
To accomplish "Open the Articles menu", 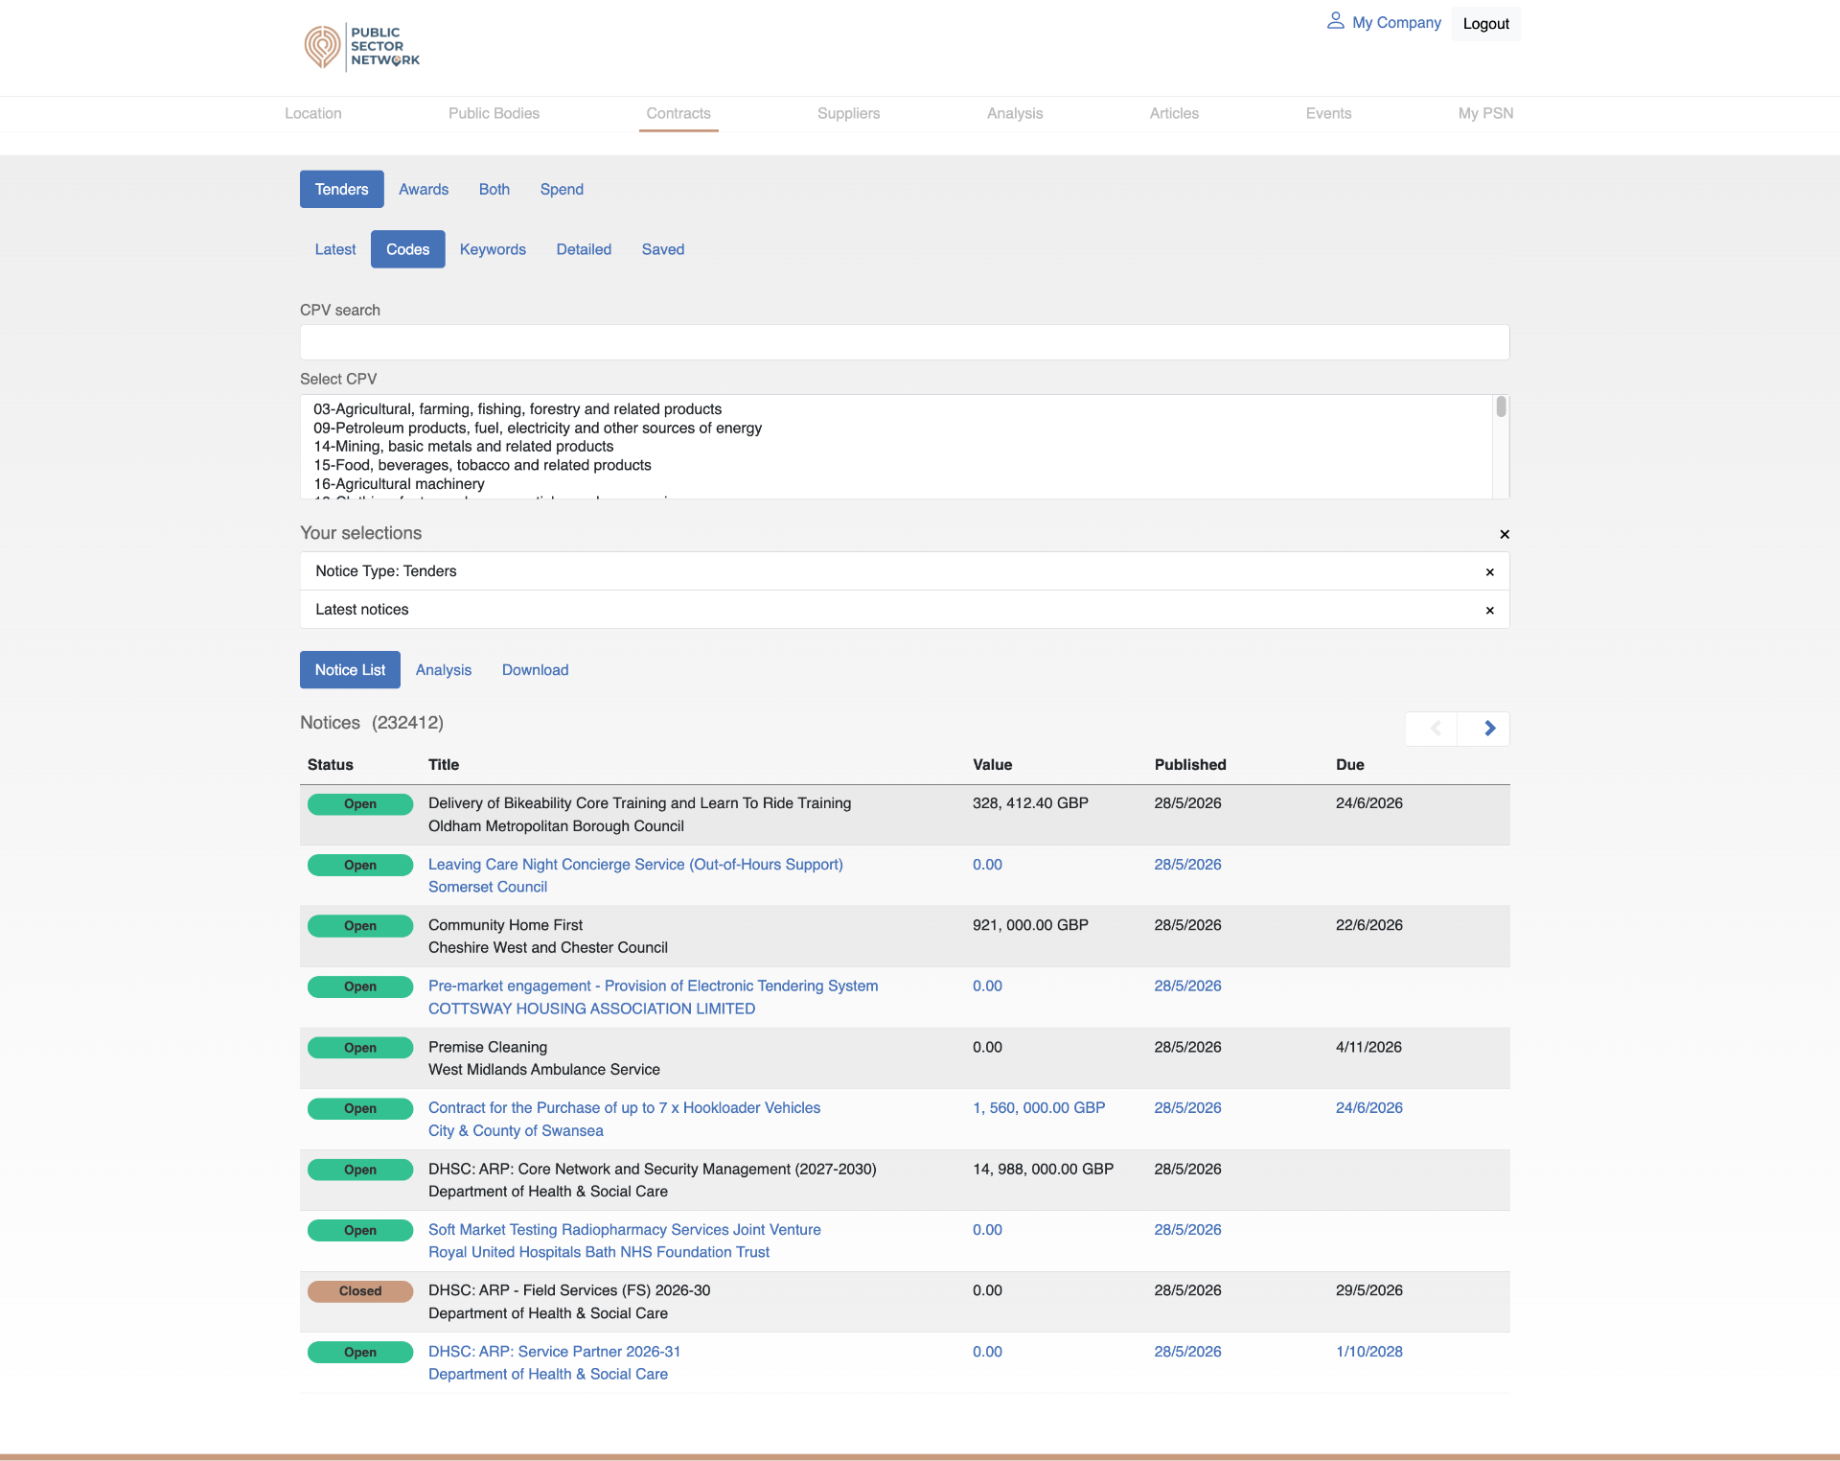I will pyautogui.click(x=1174, y=113).
